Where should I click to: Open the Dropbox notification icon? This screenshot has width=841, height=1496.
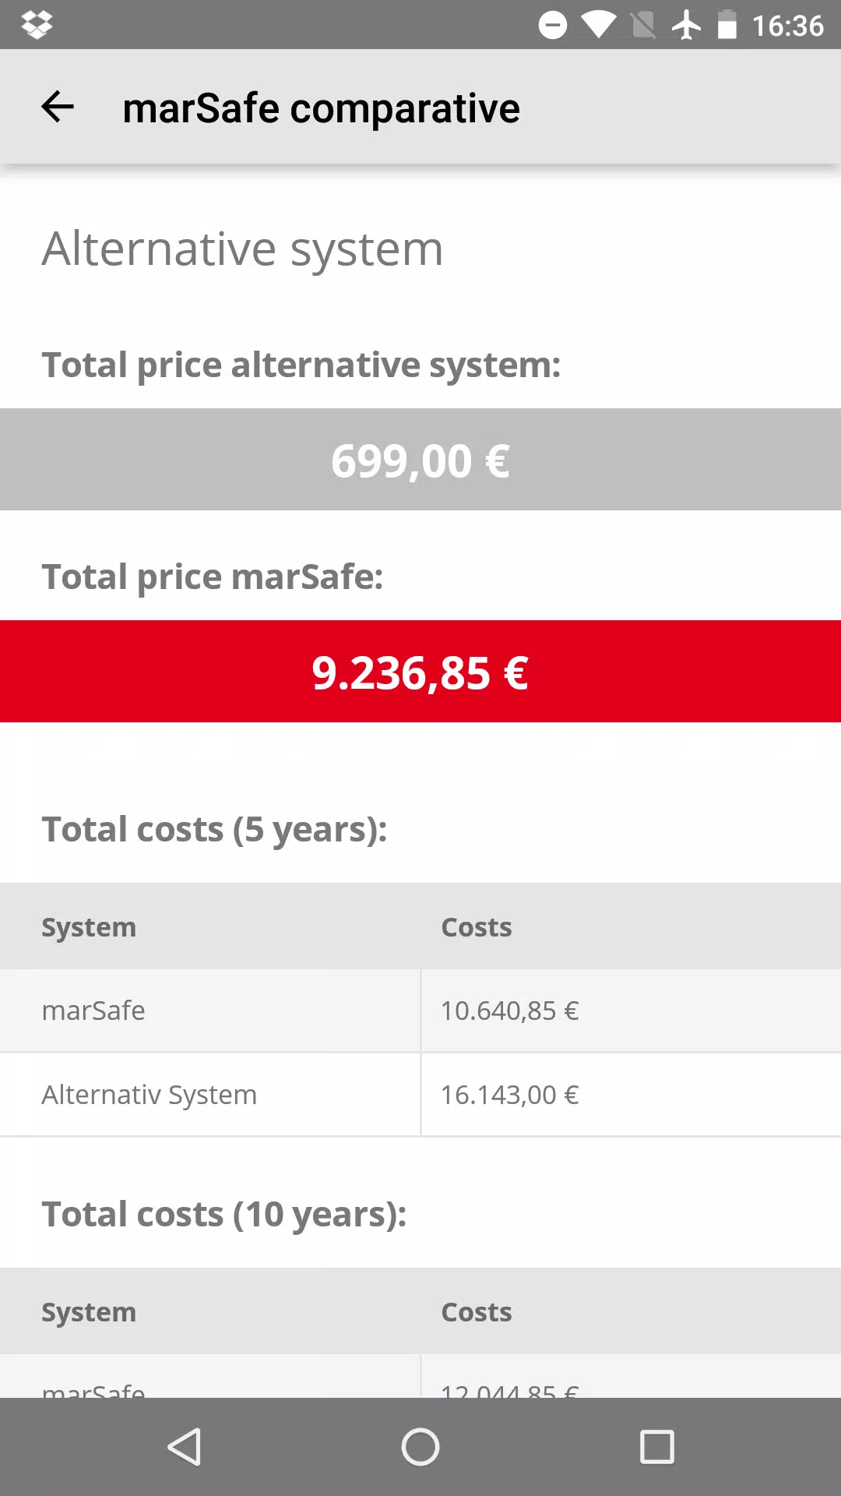click(37, 25)
